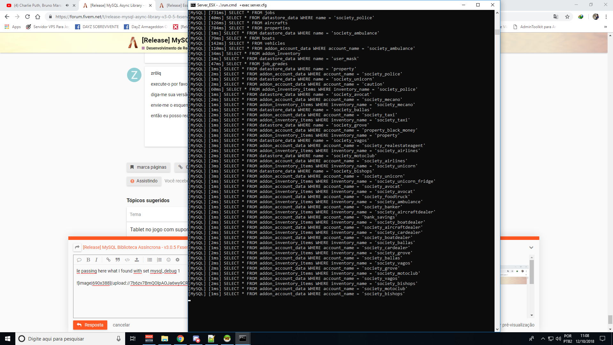Screen dimensions: 613x345
Task: Apply italic formatting in the reply editor
Action: [96, 260]
